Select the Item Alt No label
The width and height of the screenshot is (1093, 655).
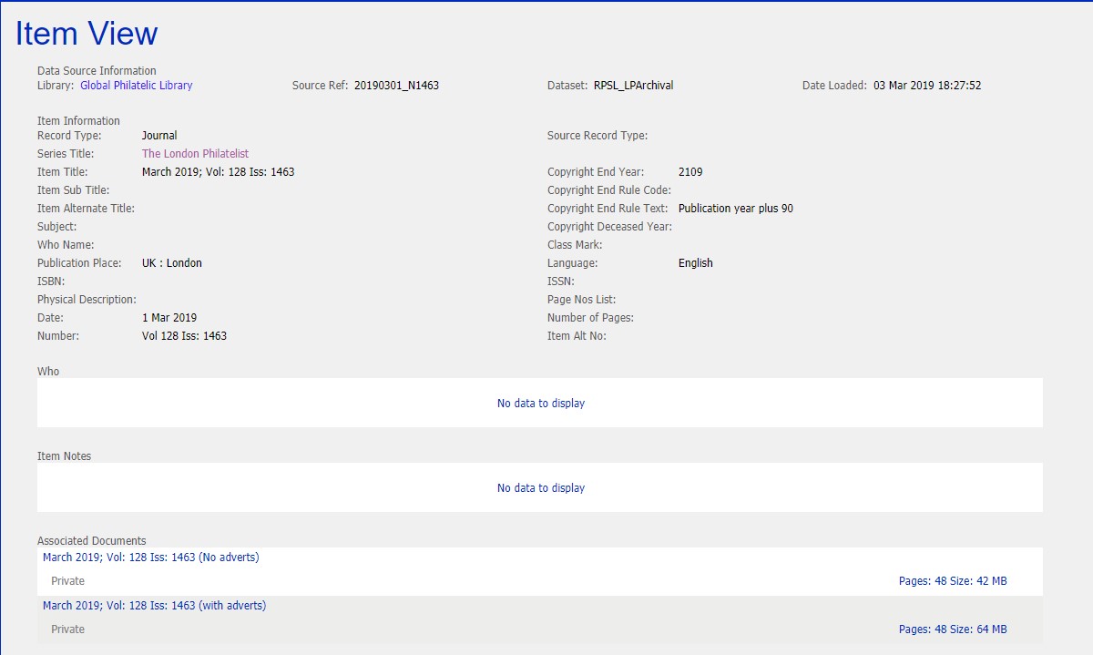[x=577, y=336]
